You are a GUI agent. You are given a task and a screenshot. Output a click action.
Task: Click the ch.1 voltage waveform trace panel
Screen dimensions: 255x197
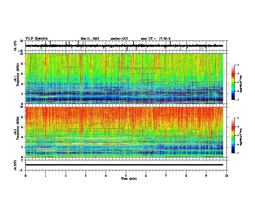click(x=127, y=46)
